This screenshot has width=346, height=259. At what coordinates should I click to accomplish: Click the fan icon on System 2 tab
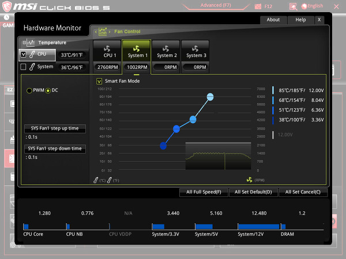[166, 48]
